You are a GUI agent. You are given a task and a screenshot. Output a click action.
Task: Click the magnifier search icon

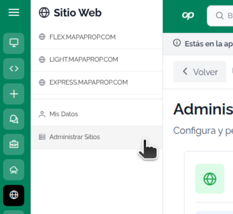pyautogui.click(x=220, y=15)
